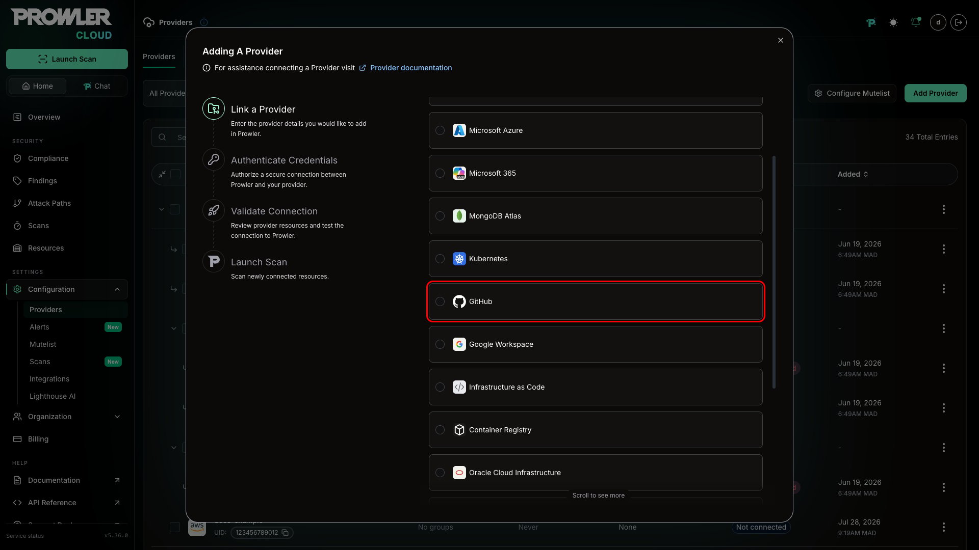
Task: Collapse the Configuration section
Action: coord(67,289)
